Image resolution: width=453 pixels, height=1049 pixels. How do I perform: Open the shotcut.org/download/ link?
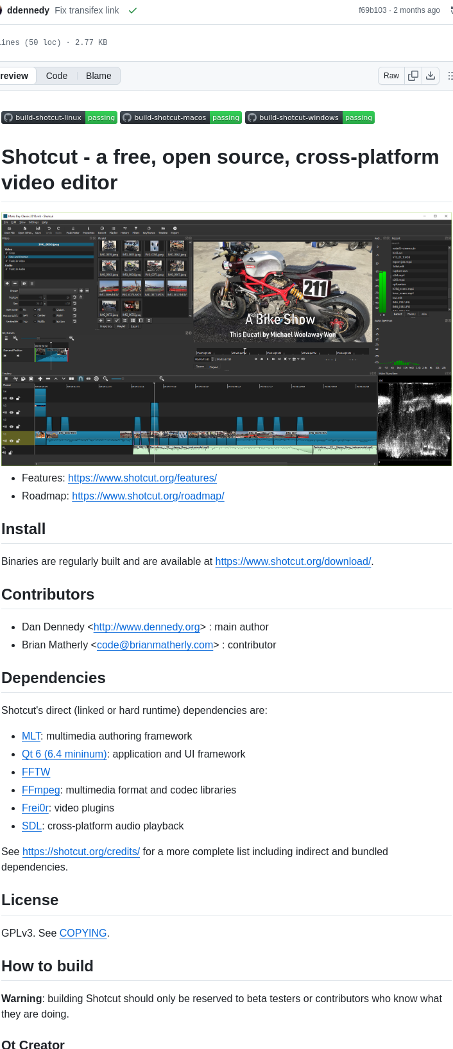click(x=293, y=561)
